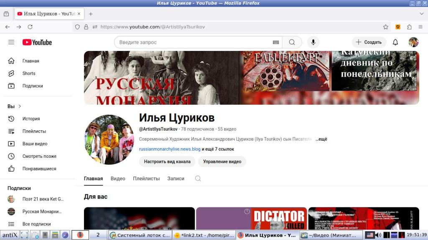Open Понравившиеся in sidebar

(37, 169)
